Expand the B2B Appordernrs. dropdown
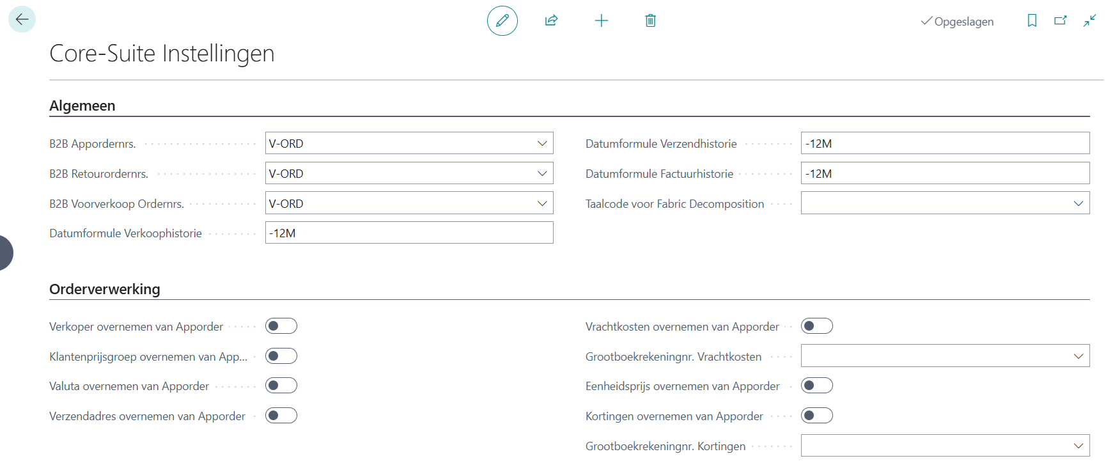The height and width of the screenshot is (470, 1113). (x=542, y=143)
